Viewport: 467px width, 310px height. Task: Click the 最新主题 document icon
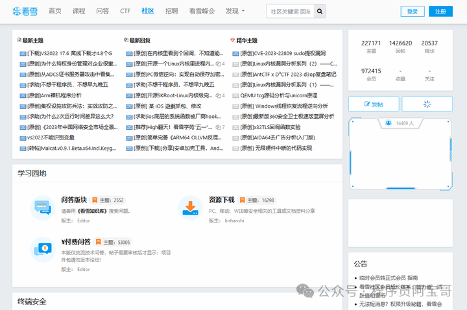[19, 40]
